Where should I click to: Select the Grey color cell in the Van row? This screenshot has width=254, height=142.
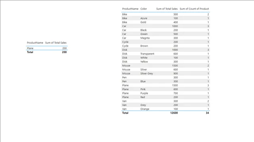tap(143, 105)
